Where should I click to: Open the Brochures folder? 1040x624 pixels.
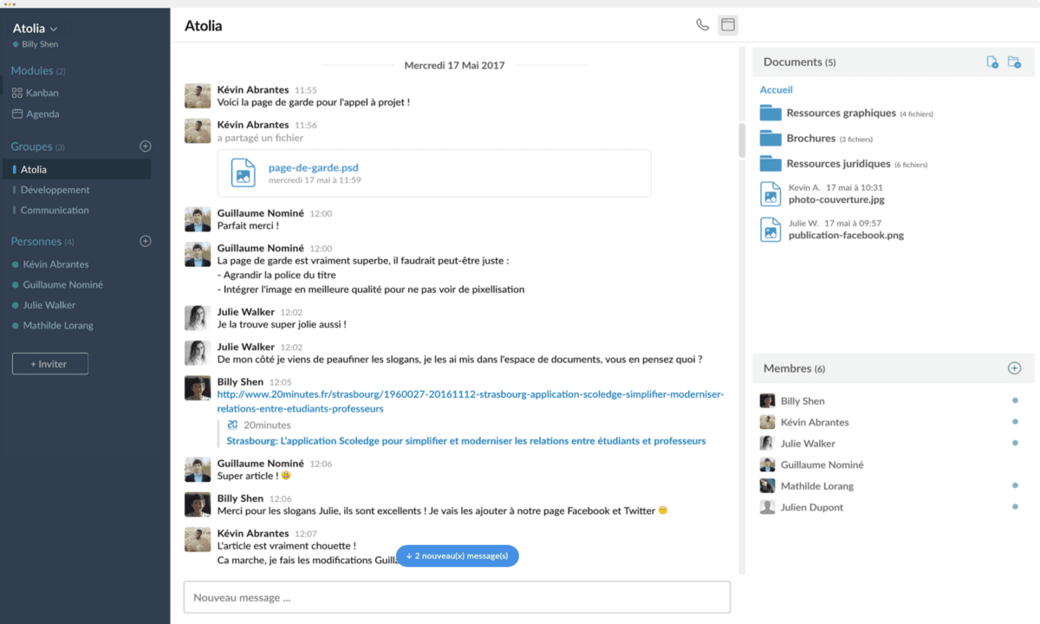click(816, 138)
